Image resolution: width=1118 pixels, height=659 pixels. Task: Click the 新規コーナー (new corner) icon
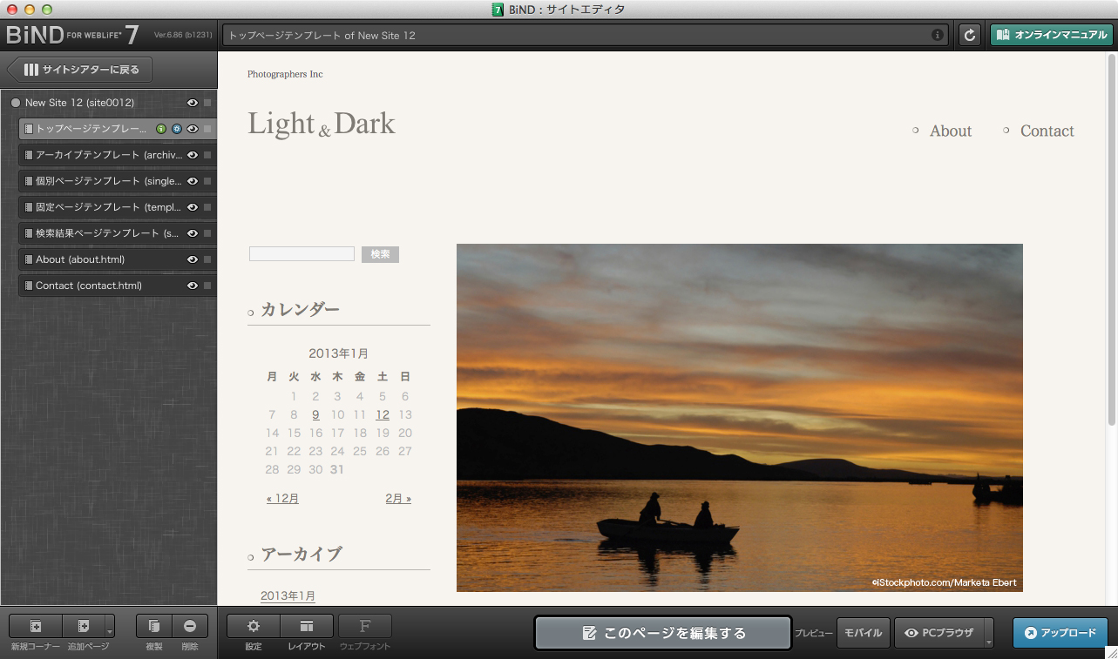36,626
